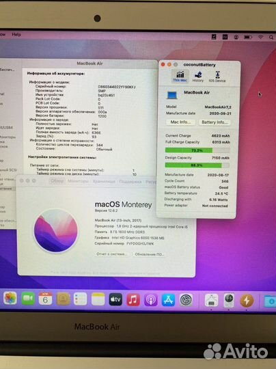Viewport: 276px width, 369px height.
Task: Click the current charge value 4623 mAh
Action: 221,136
